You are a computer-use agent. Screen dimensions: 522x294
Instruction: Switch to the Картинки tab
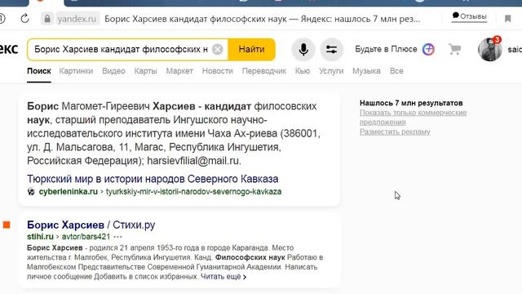(76, 71)
